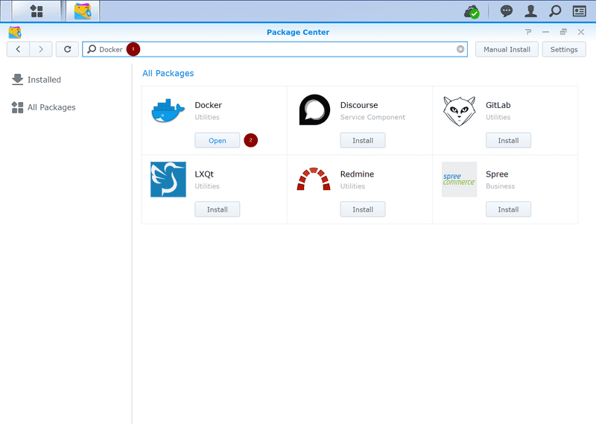The image size is (596, 424).
Task: Switch to All Packages label in sidebar
Action: point(51,107)
